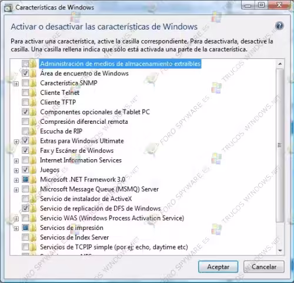Check Servicios de TCPIP simple box
This screenshot has height=283, width=294.
(25, 246)
